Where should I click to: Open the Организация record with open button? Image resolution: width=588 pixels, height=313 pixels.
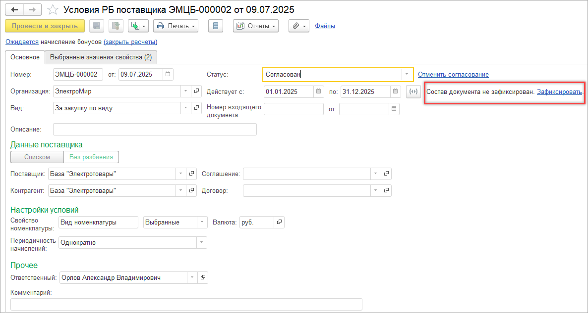[x=196, y=91]
